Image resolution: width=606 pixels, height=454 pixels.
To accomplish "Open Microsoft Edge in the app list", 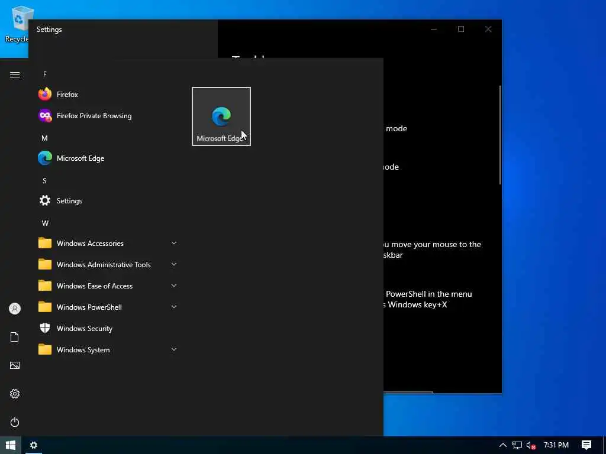I will pos(107,158).
